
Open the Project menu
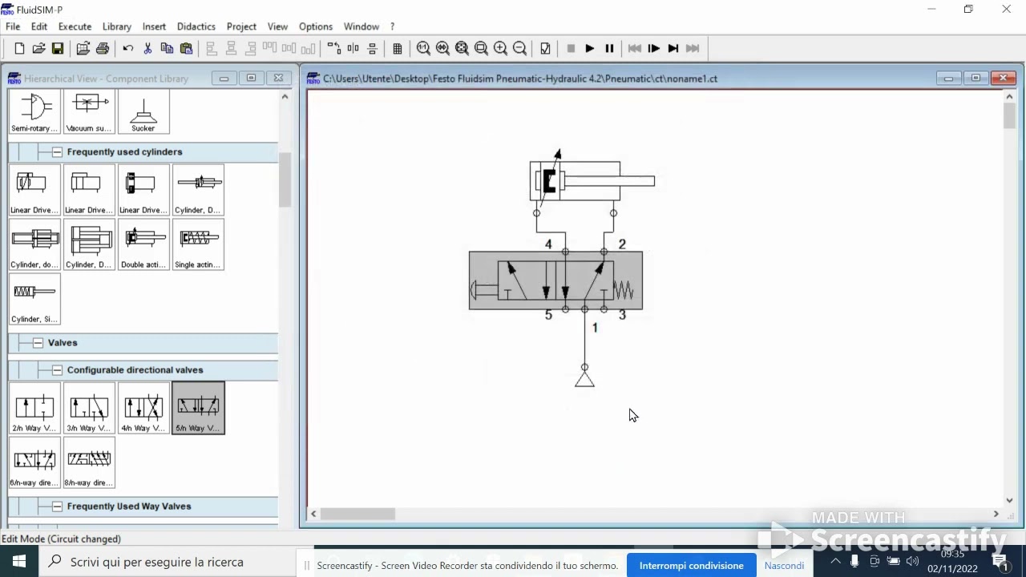241,26
